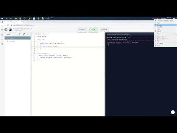Switch to the main.cs editor tab
The height and width of the screenshot is (133, 177).
tap(37, 34)
